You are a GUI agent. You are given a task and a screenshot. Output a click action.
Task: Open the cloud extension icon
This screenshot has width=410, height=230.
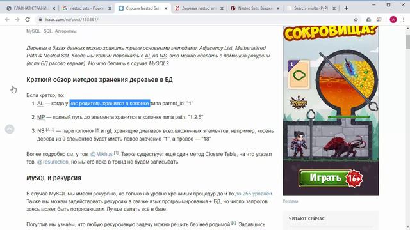pyautogui.click(x=368, y=20)
